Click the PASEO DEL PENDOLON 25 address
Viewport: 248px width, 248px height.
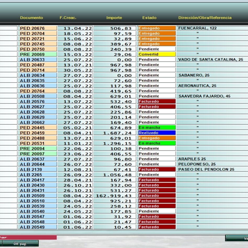tap(206, 170)
